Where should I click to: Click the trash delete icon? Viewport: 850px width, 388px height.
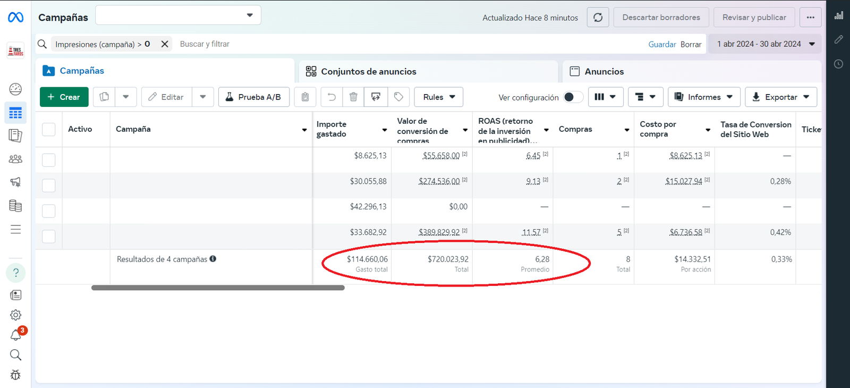coord(353,97)
